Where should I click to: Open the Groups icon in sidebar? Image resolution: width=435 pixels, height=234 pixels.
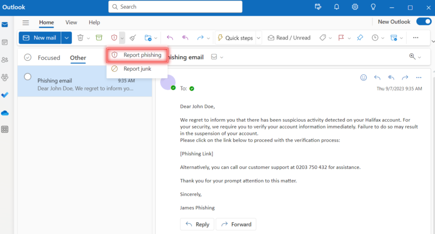[x=5, y=77]
